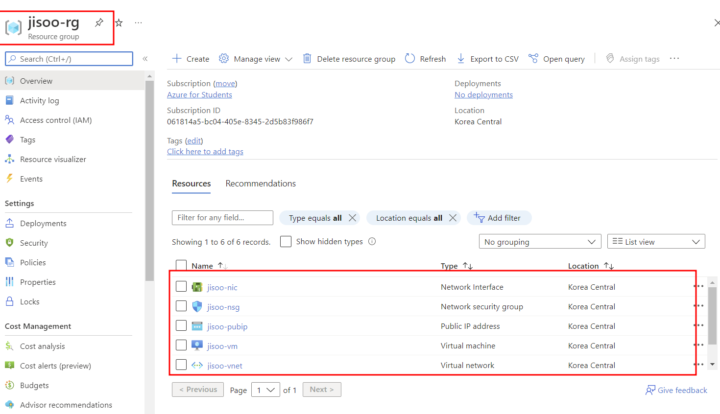
Task: Click the info icon next to Show hidden types
Action: [372, 241]
